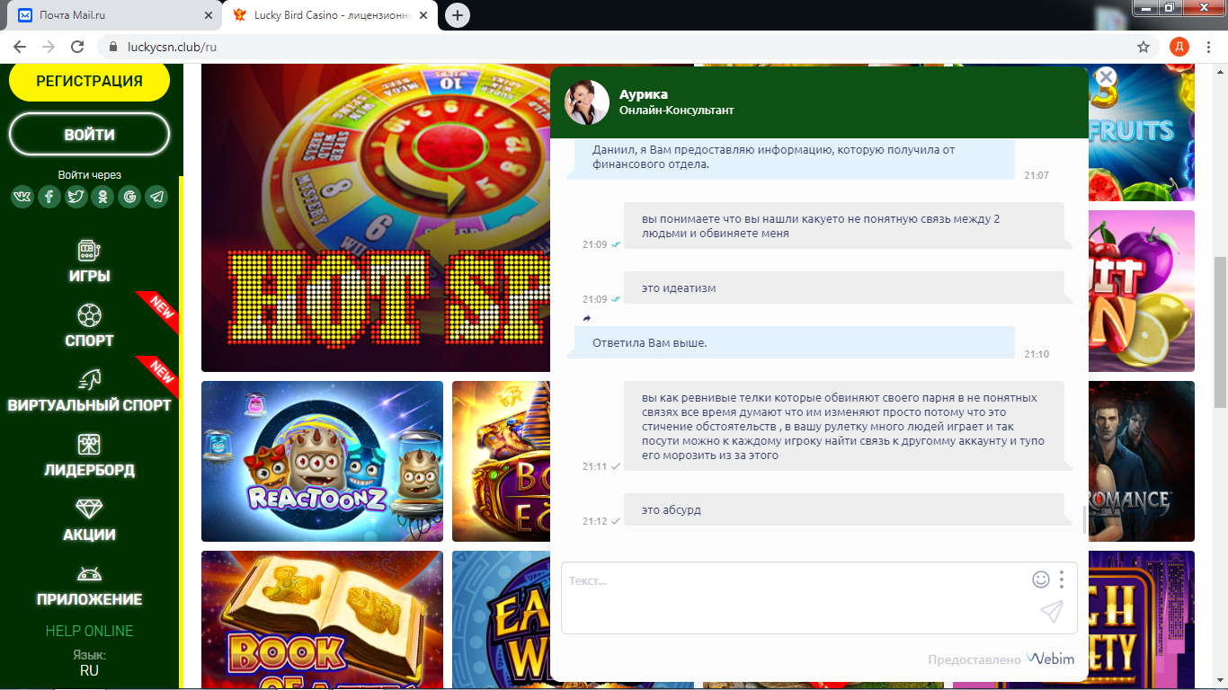Reload the page

[77, 47]
